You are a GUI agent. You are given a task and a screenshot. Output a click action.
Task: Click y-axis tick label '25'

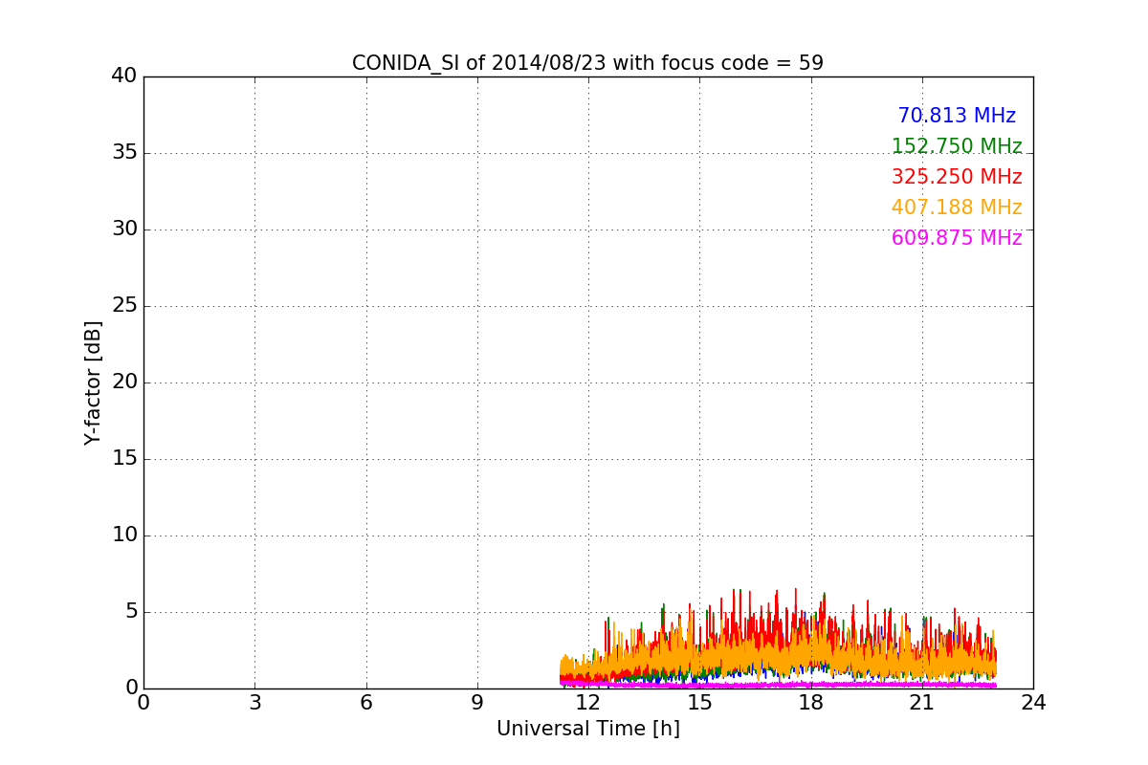[124, 305]
